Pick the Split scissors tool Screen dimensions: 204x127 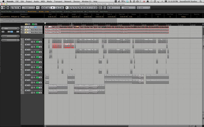point(72,8)
